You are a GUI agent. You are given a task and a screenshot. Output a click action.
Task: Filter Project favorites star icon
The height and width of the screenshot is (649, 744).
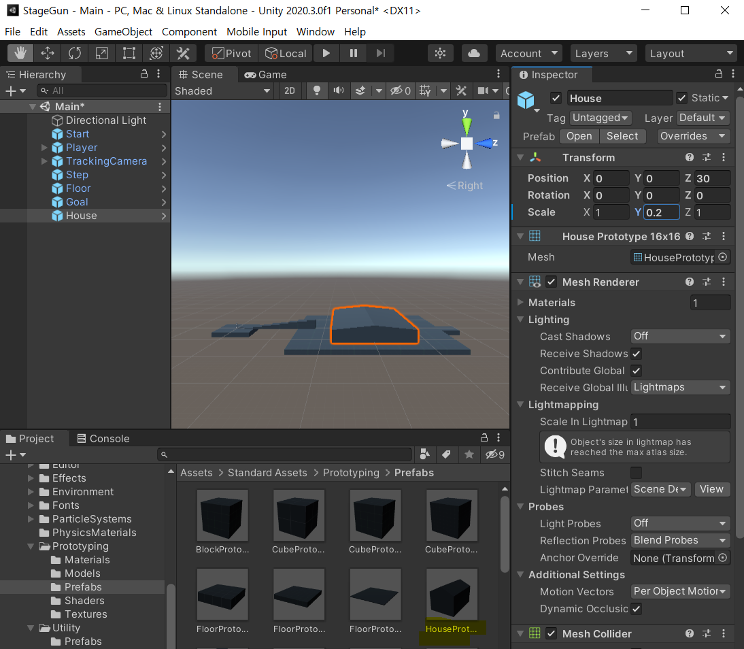coord(469,455)
